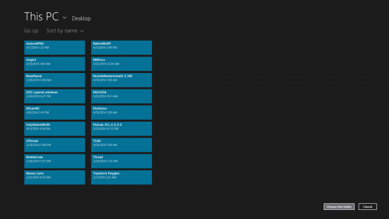Select the AndroidPNG folder tile
Screen dimensions: 389x219
(x=55, y=47)
